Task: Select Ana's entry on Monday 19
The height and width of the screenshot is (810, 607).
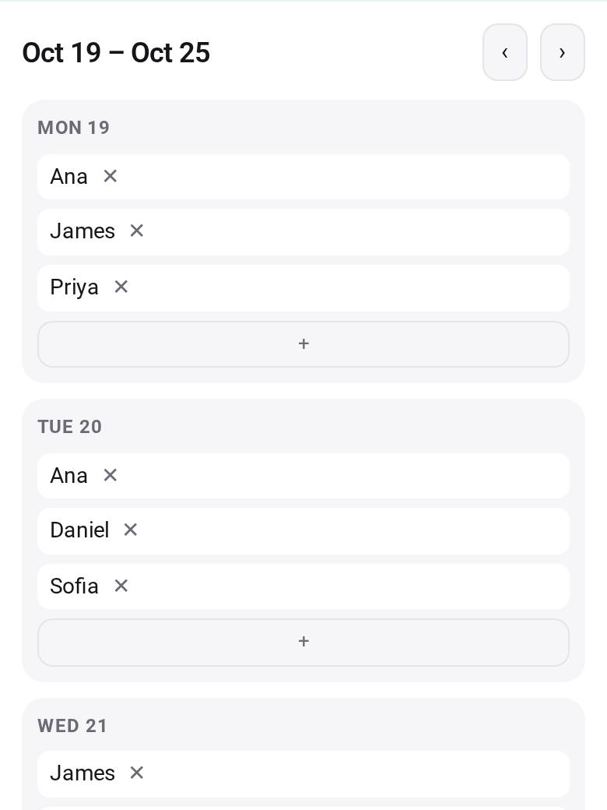Action: tap(303, 177)
